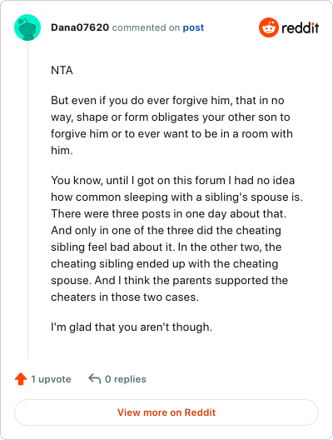Click the sentence "There were three posts in one day"
Screen dimensions: 333x440
click(x=168, y=214)
